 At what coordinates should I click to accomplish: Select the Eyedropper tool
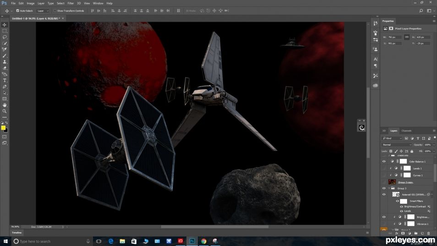[5, 49]
